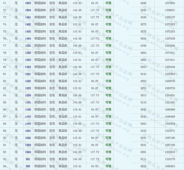The width and height of the screenshot is (184, 170).
Task: Click the room 1101 link
Action: click(x=28, y=102)
